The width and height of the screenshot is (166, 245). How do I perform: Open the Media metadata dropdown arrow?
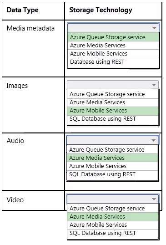coord(154,28)
